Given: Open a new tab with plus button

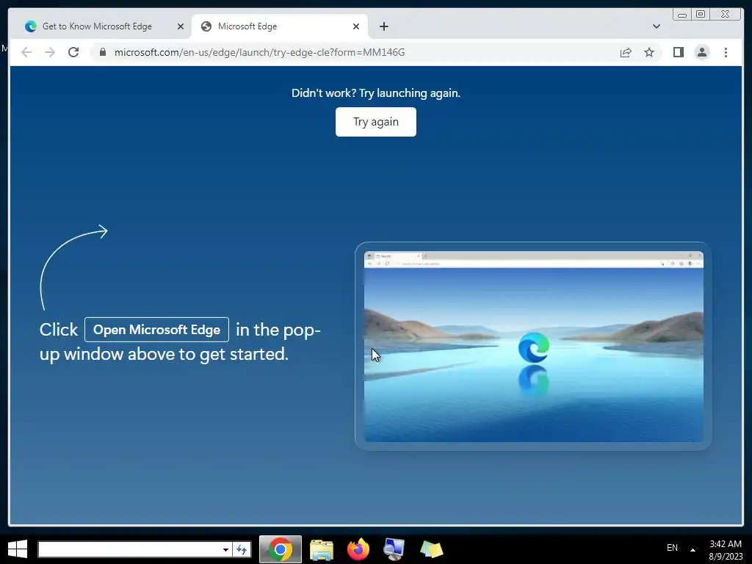Looking at the screenshot, I should coord(383,26).
